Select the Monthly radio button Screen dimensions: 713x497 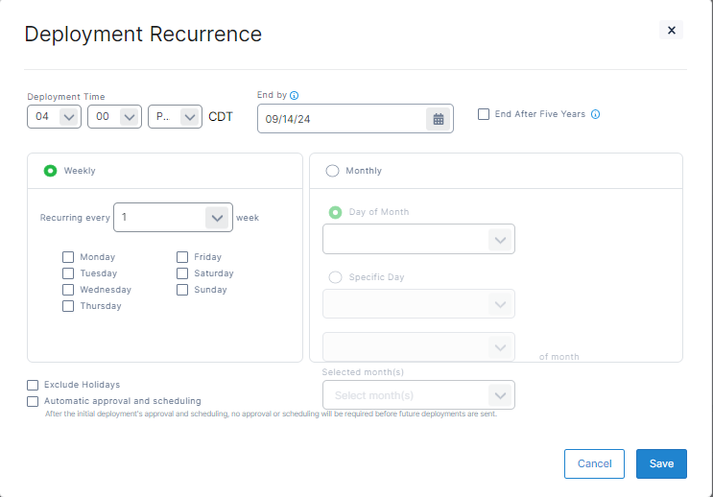click(x=333, y=171)
